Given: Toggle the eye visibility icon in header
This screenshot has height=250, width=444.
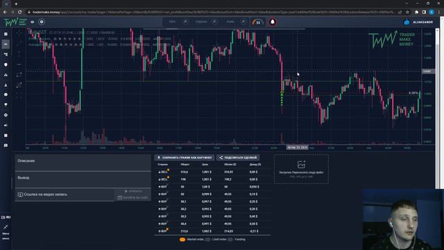Looking at the screenshot, I should tap(33, 22).
